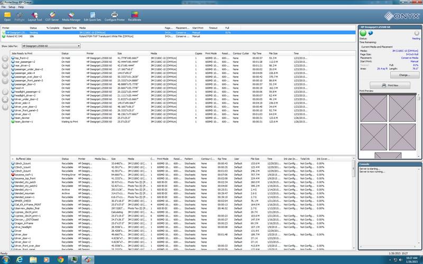Click the blue info bubble in printer panel
Viewport: 423px width, 264px height.
[371, 33]
